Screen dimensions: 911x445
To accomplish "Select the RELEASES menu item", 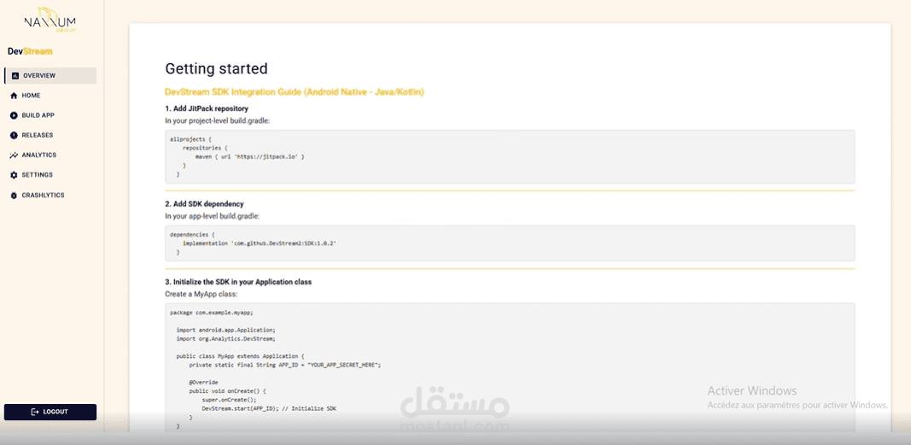I will click(50, 135).
